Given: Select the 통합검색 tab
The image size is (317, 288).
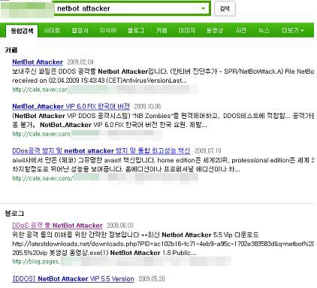Looking at the screenshot, I should [x=22, y=31].
